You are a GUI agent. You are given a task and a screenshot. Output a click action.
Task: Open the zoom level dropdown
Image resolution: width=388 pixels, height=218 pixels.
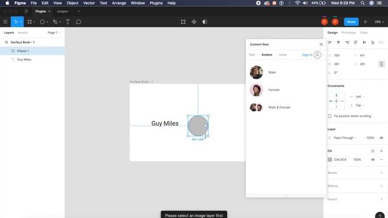point(379,22)
